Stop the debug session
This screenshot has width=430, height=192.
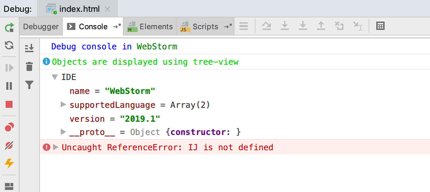click(9, 104)
